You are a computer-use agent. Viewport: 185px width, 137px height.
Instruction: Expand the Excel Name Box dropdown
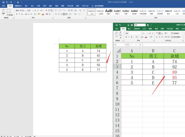click(125, 45)
